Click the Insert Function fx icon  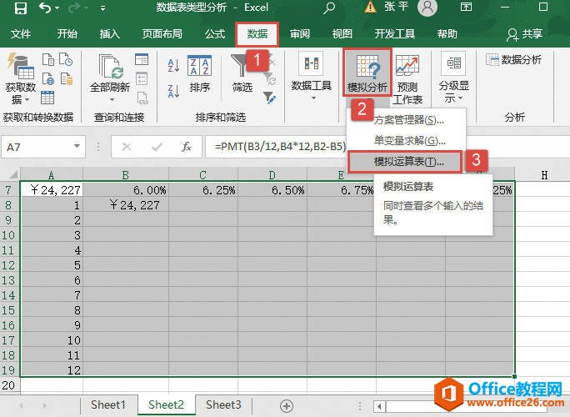pos(187,147)
